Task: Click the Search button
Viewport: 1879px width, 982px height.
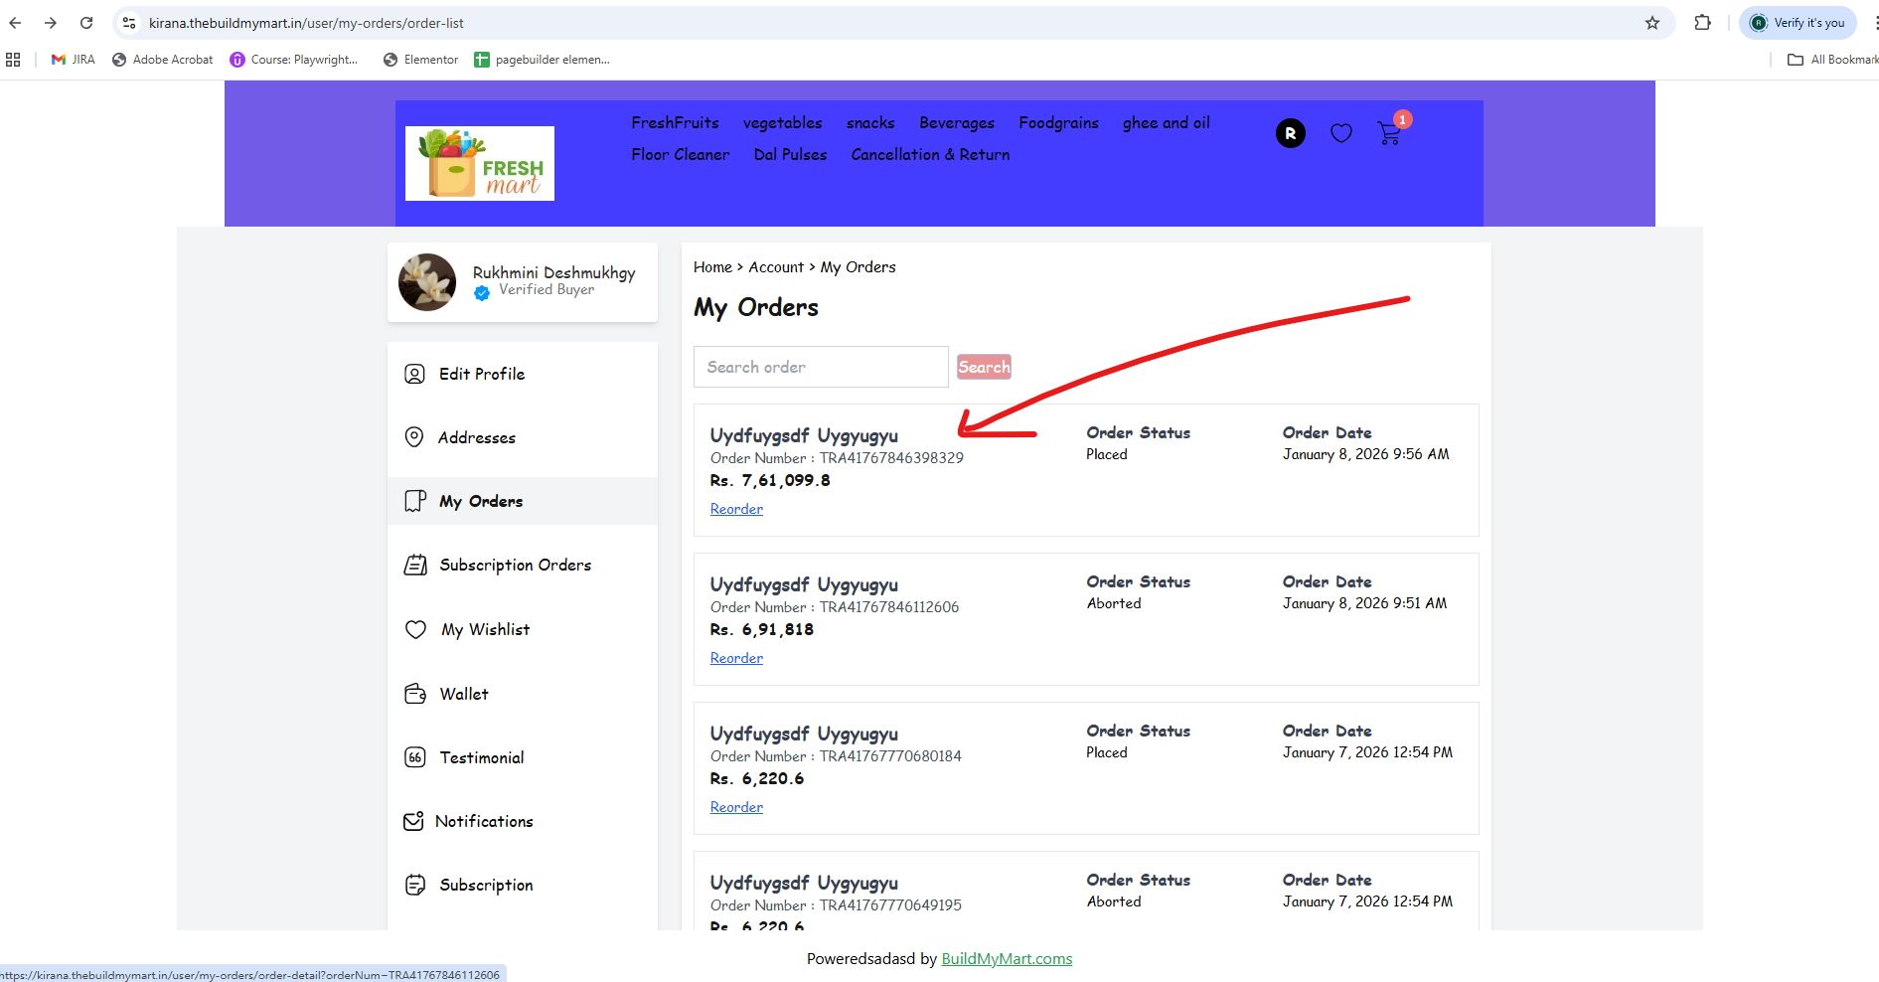Action: click(x=984, y=367)
